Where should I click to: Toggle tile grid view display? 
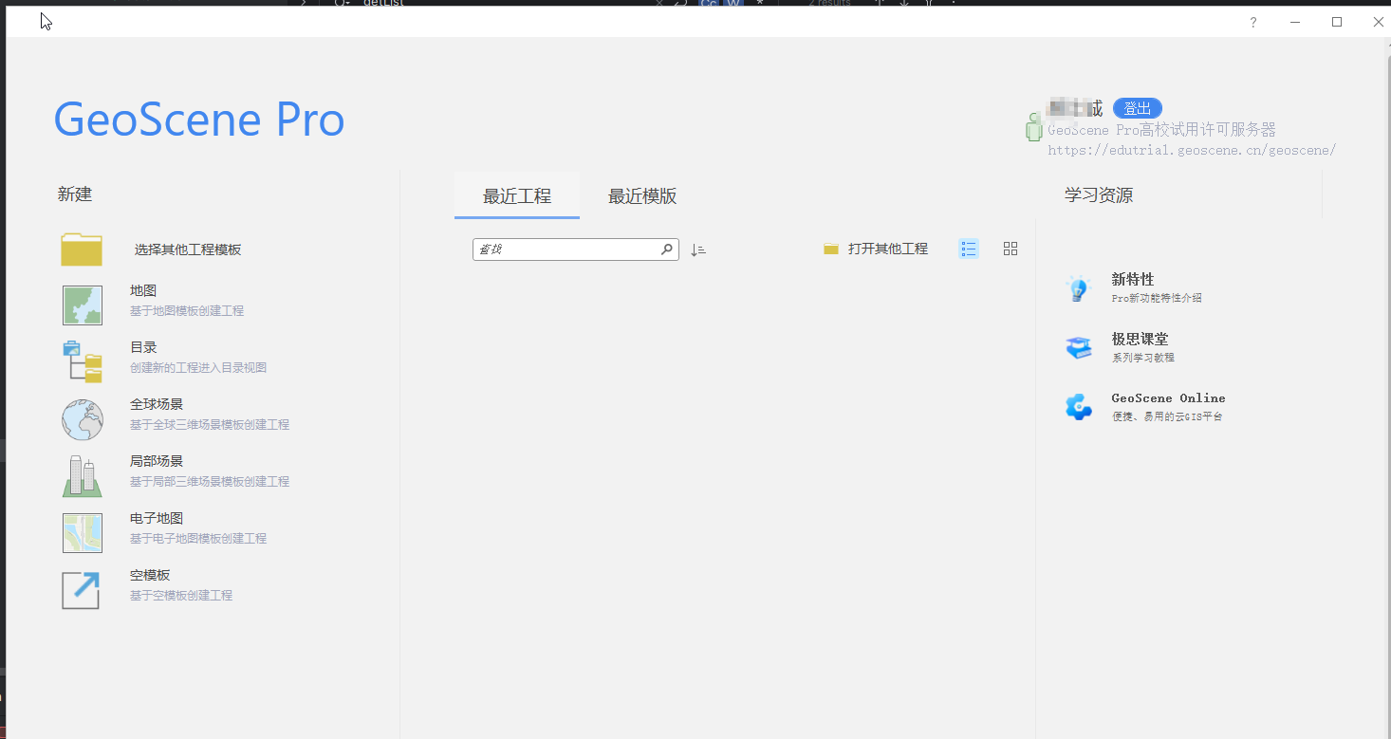point(1011,249)
